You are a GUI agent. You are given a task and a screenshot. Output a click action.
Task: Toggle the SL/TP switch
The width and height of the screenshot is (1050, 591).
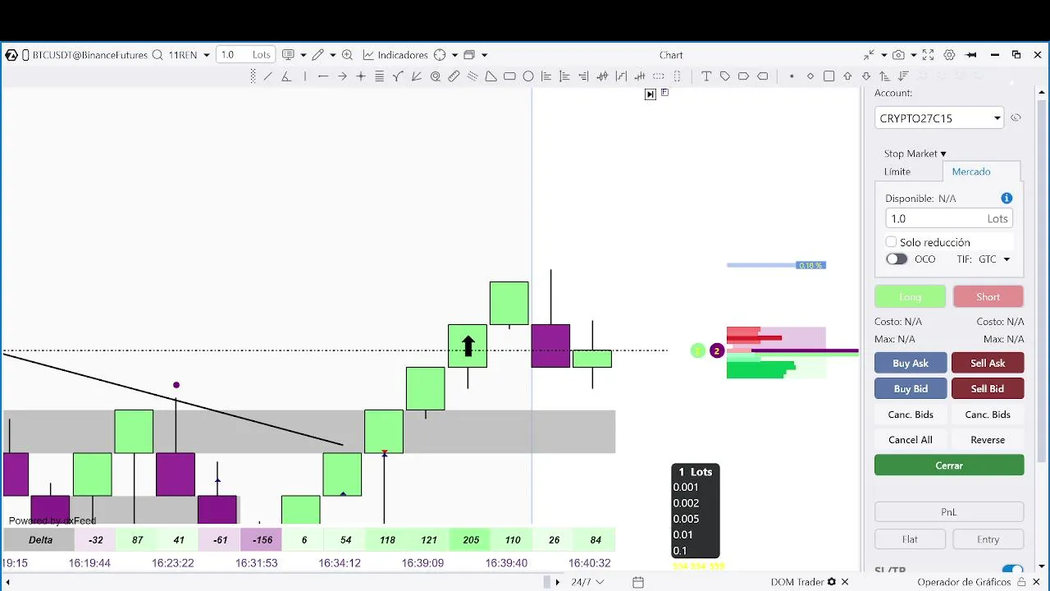pyautogui.click(x=1012, y=570)
